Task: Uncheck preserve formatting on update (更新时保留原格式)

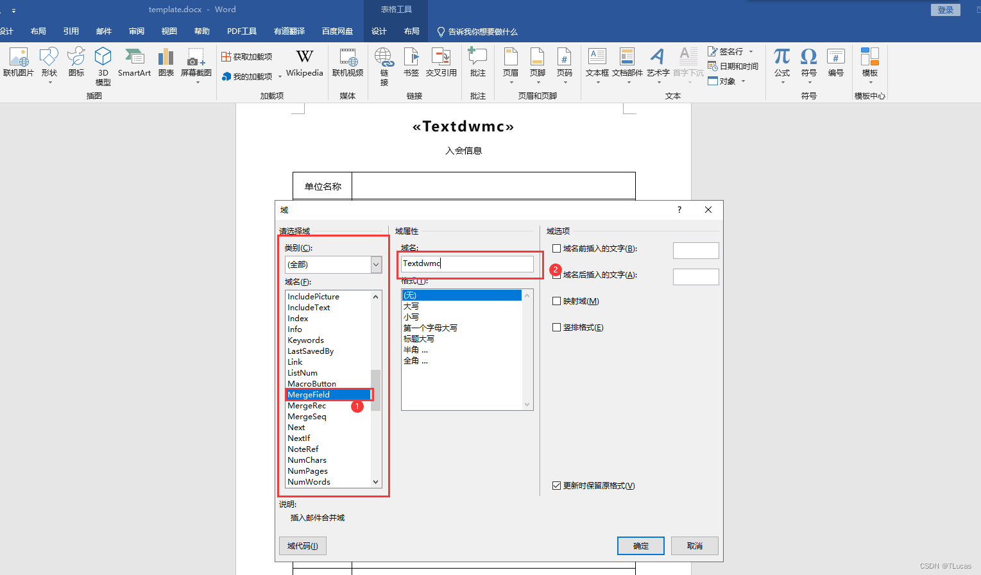Action: (x=556, y=486)
